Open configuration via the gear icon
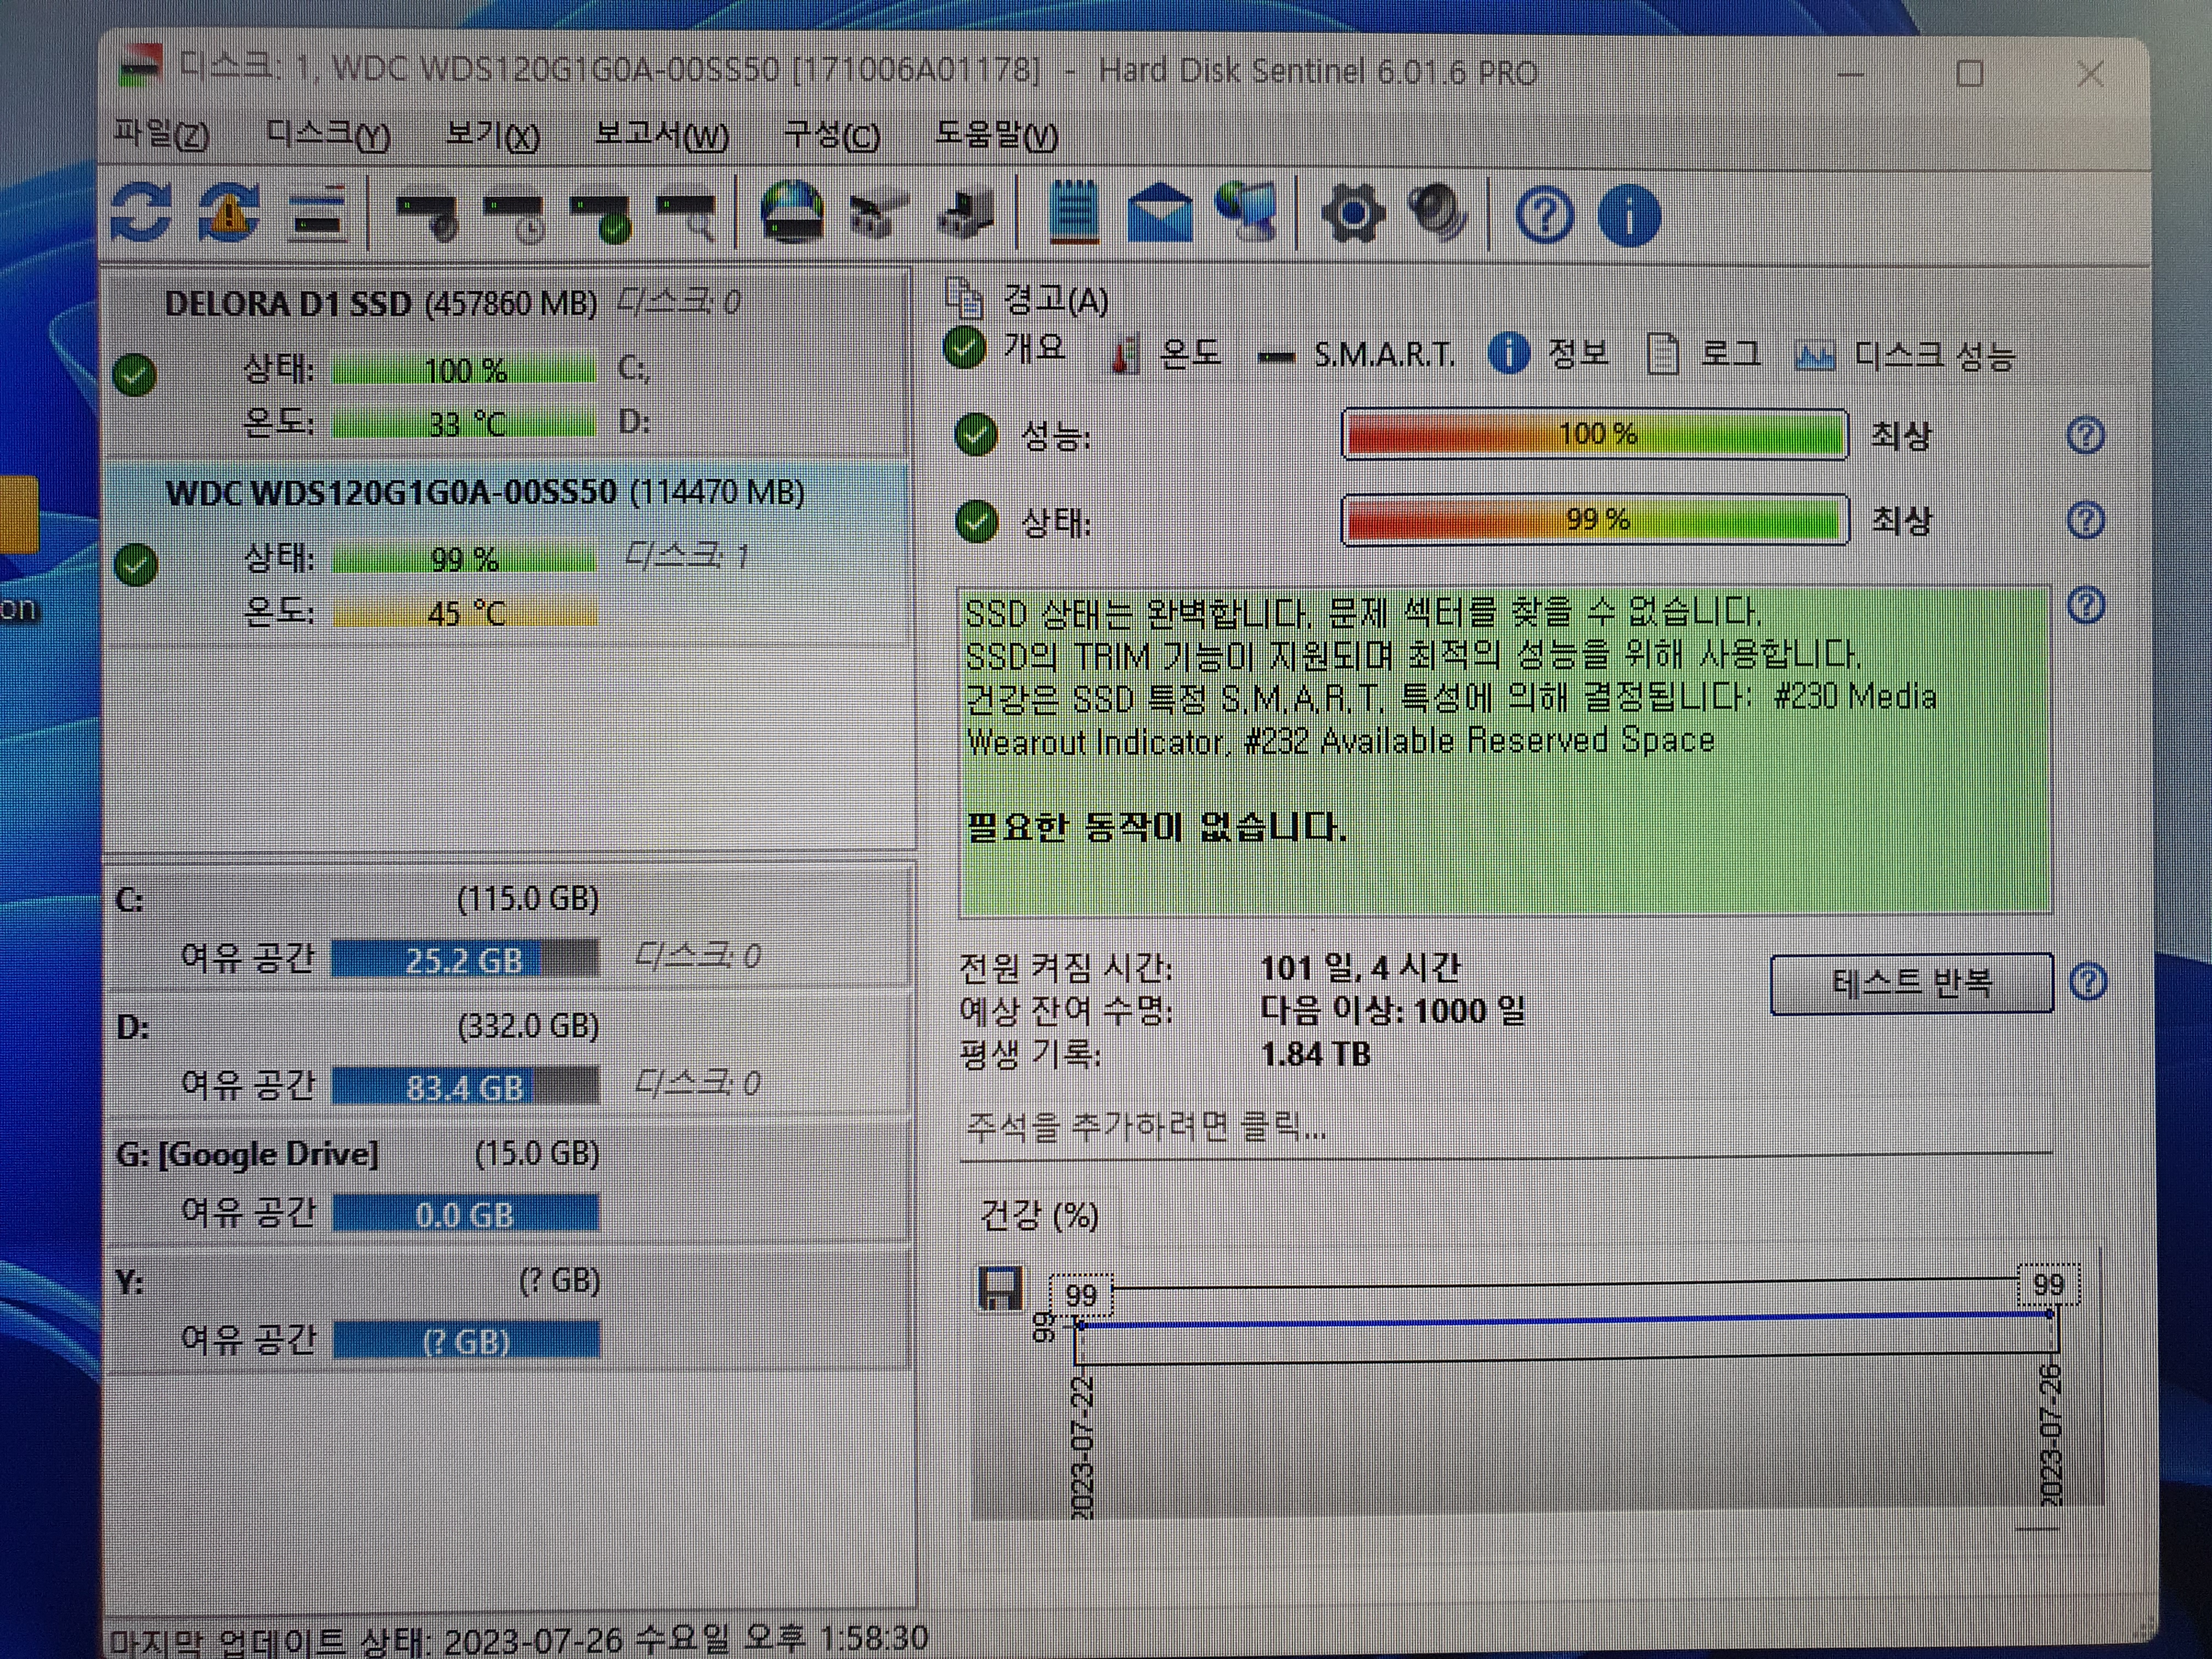 (1352, 214)
